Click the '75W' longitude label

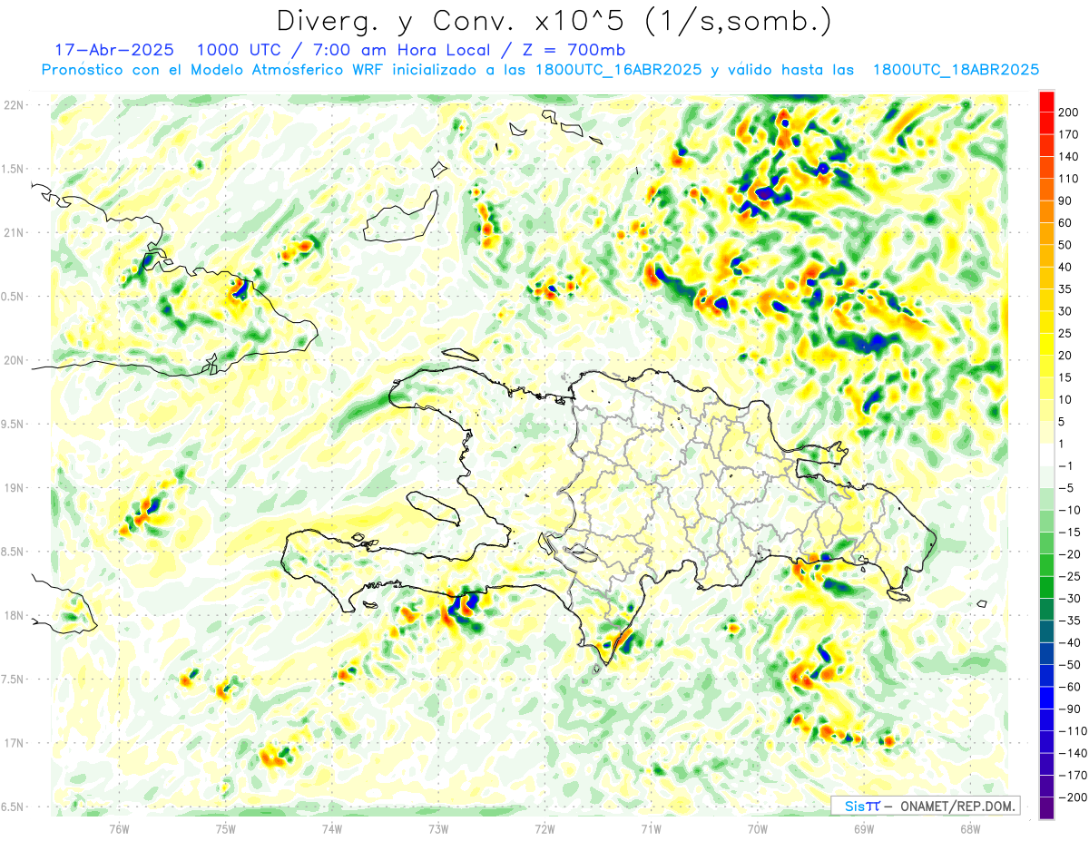point(226,828)
